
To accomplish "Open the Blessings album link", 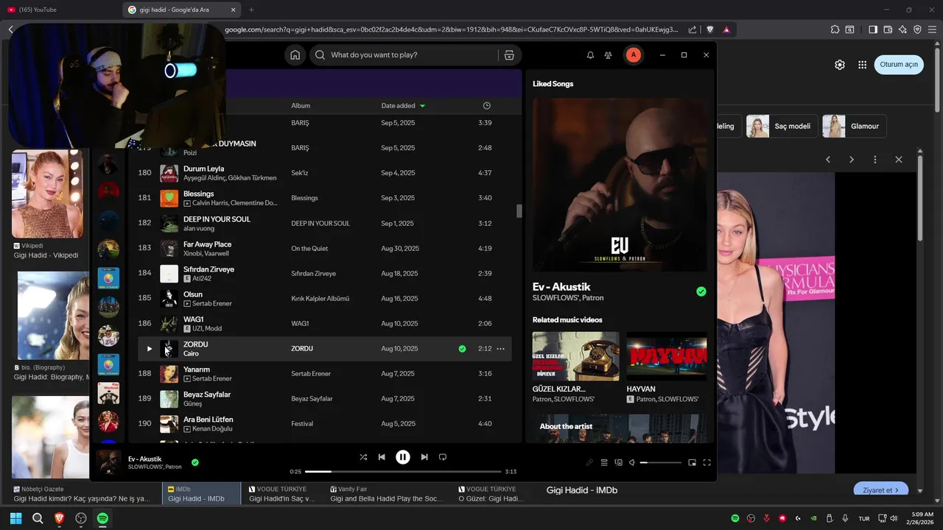I will 304,198.
